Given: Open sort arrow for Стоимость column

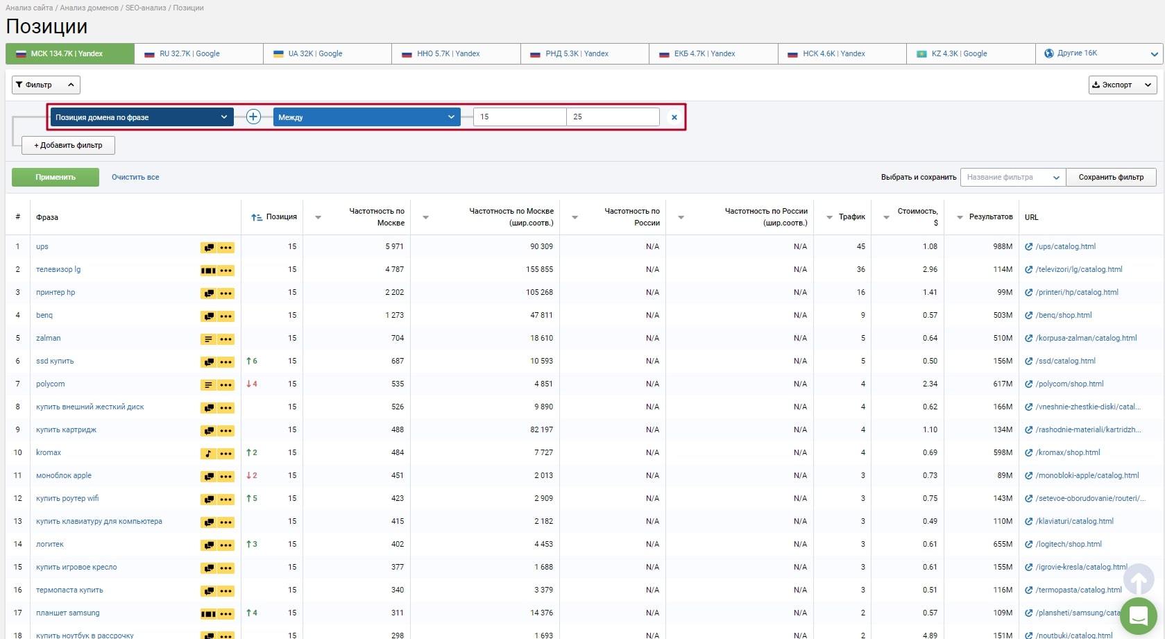Looking at the screenshot, I should point(886,218).
